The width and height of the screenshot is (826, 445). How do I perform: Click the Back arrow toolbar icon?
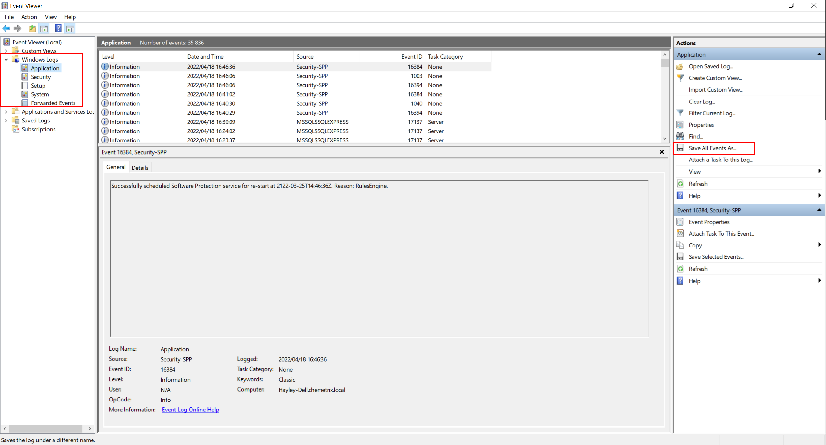[x=6, y=29]
